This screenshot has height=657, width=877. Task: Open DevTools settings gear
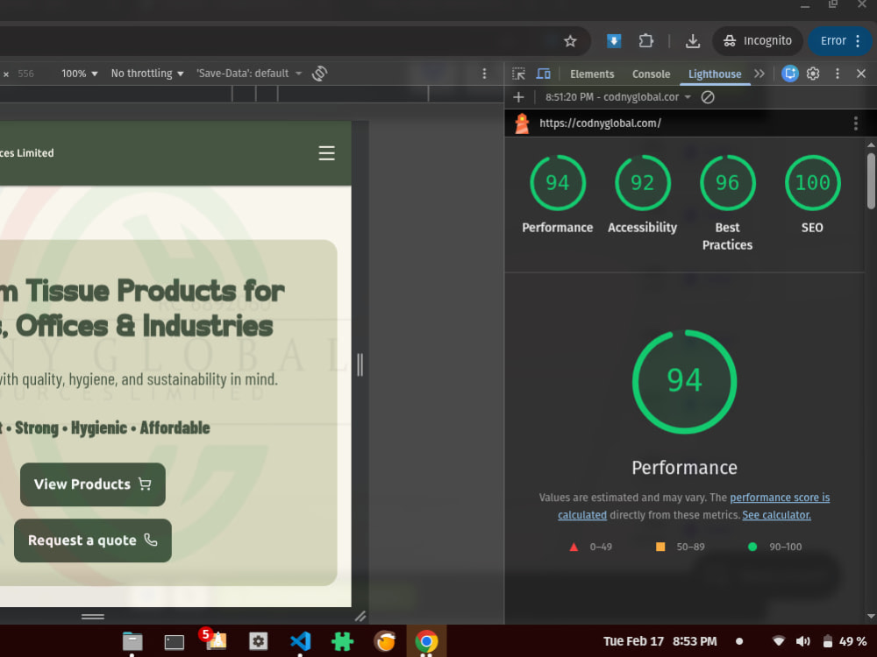click(813, 74)
